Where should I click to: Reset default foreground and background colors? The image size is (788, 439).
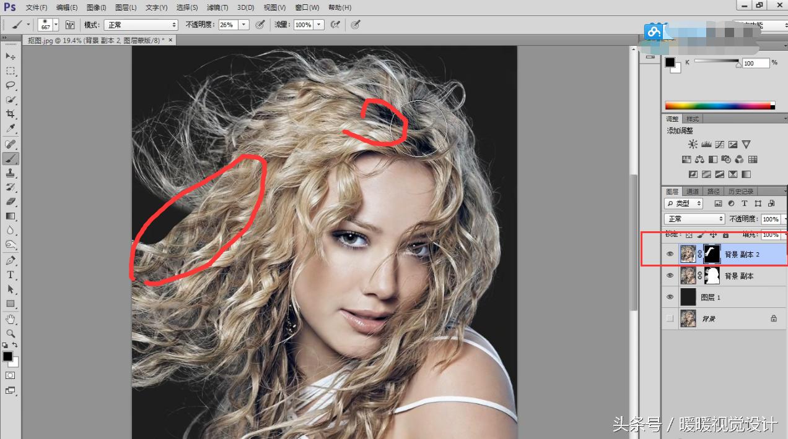pos(5,345)
